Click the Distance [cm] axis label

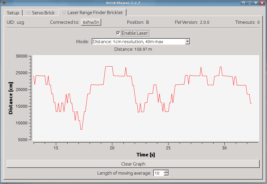11,98
